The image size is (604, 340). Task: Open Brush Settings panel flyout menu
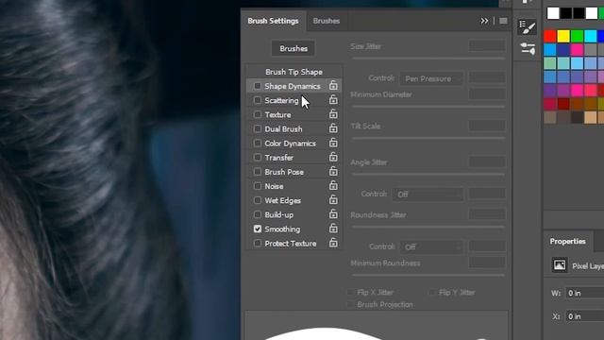point(503,21)
